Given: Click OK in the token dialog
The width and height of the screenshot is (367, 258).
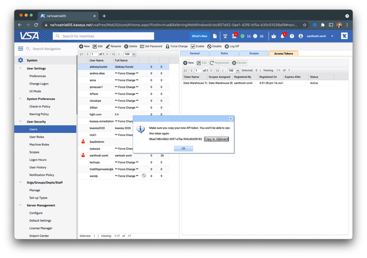Looking at the screenshot, I should (183, 148).
